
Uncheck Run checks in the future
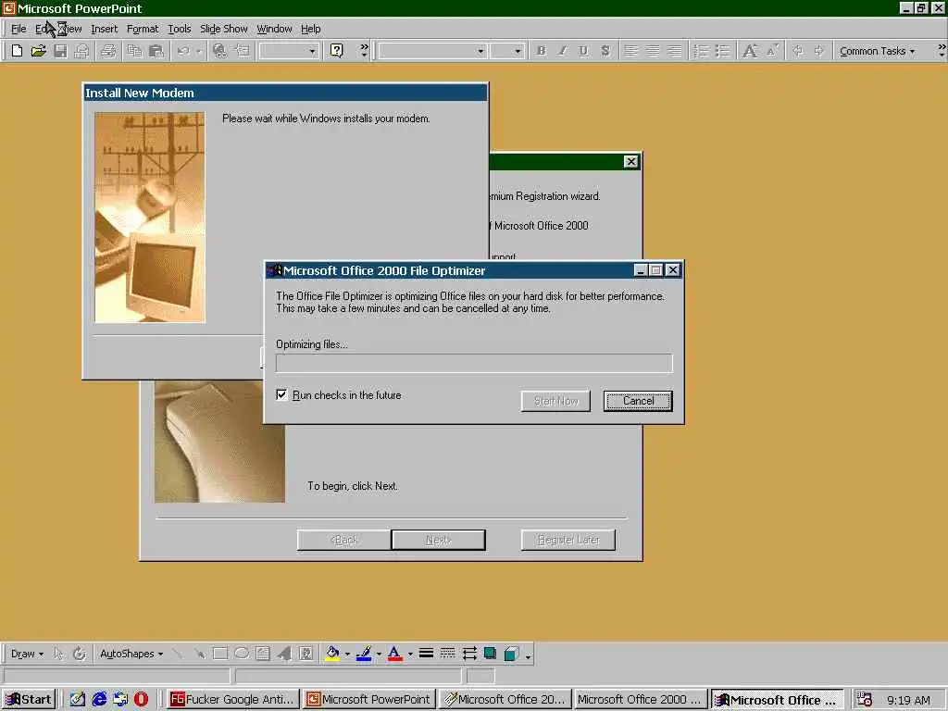281,394
